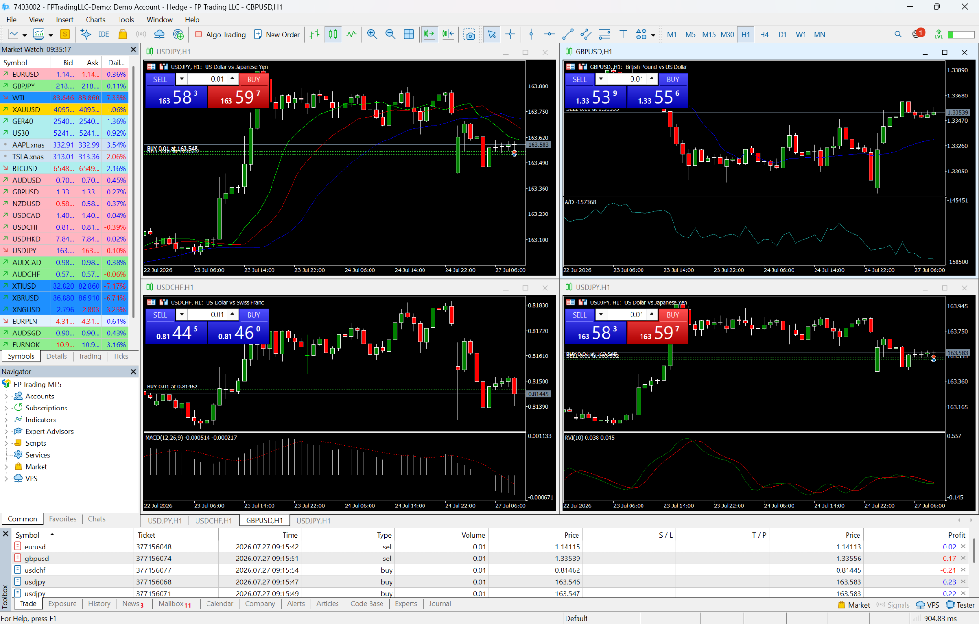
Task: Click the cloud VPS icon in toolbar
Action: 159,34
